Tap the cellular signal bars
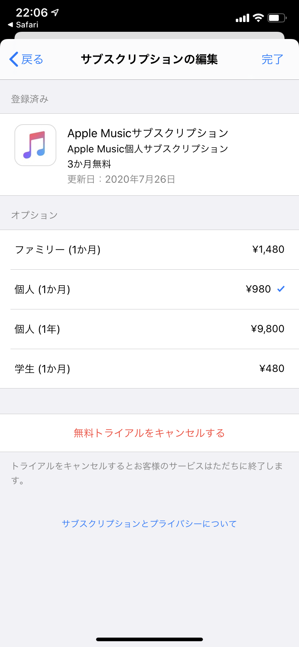This screenshot has width=299, height=647. click(242, 18)
